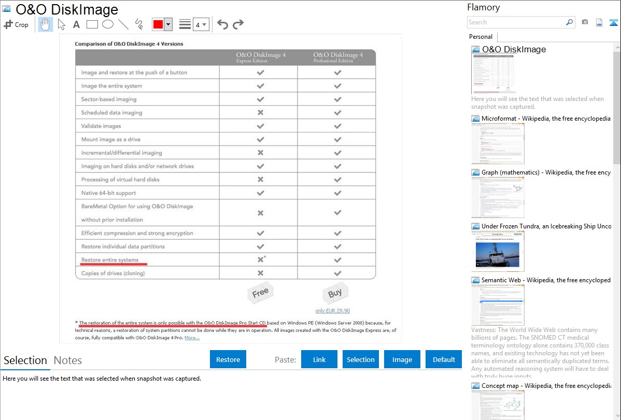Viewport: 621px width, 420px height.
Task: Open the Personal tab
Action: coord(481,37)
